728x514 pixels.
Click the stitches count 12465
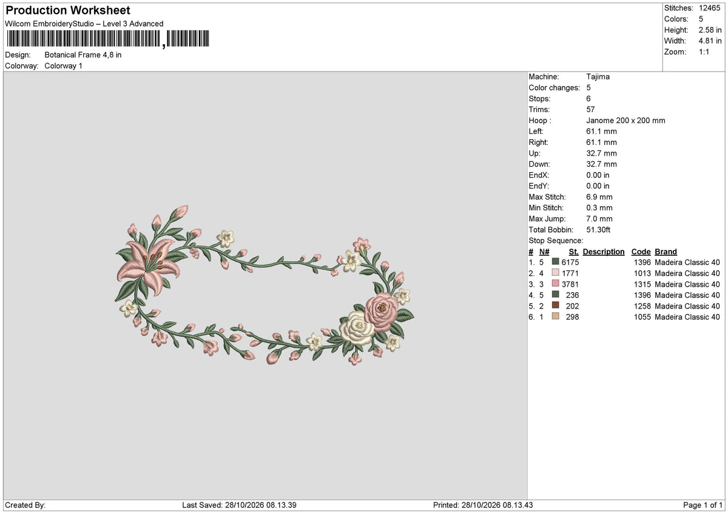coord(710,8)
